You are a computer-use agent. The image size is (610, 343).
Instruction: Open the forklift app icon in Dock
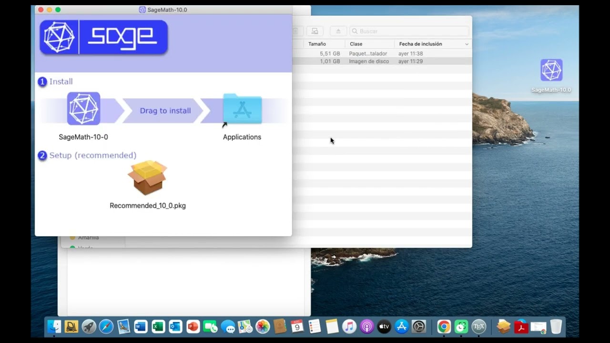pyautogui.click(x=71, y=327)
